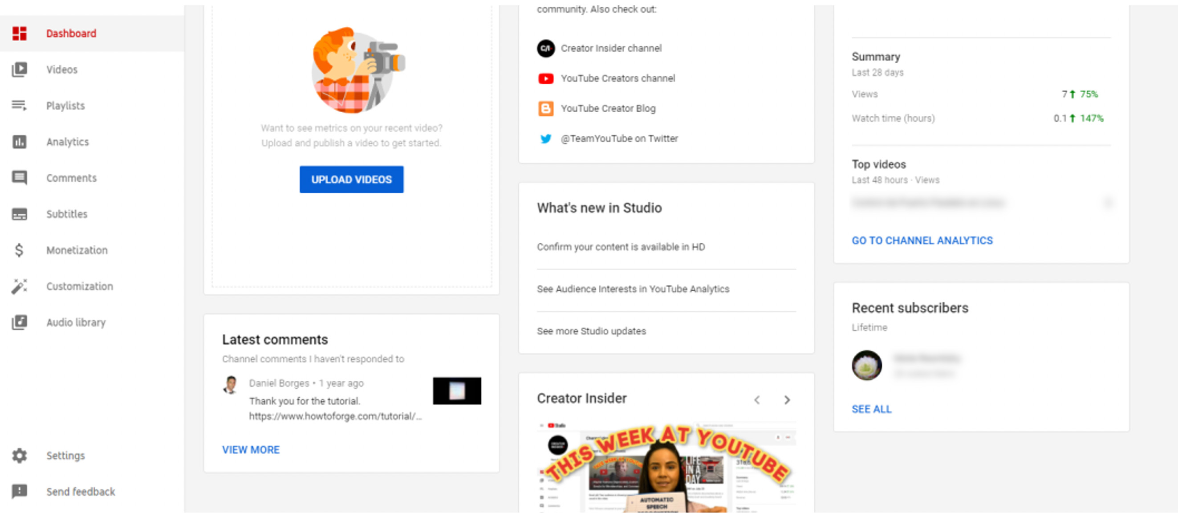Open 'Confirm your content is available in HD'
This screenshot has width=1178, height=513.
click(621, 247)
